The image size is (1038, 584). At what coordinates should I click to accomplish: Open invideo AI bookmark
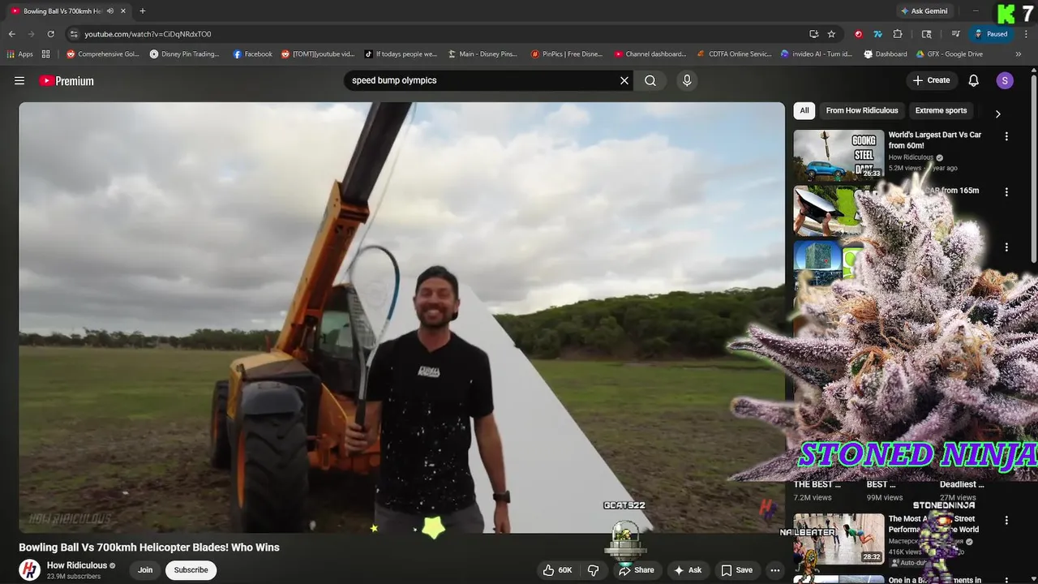click(x=817, y=54)
